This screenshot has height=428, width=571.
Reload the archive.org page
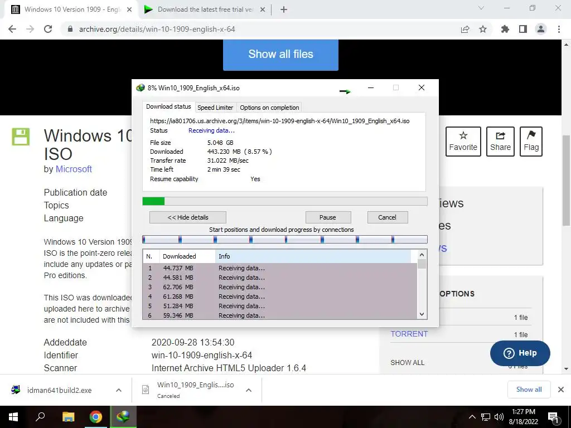pos(48,29)
